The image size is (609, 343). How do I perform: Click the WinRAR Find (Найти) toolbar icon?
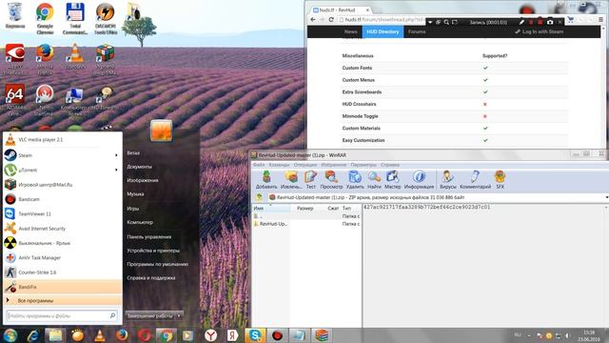click(374, 180)
